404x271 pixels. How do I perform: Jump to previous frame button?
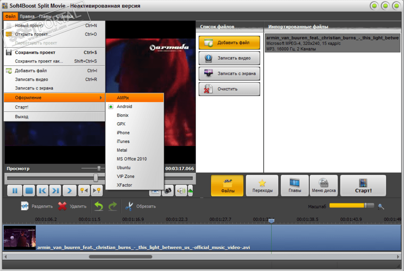pyautogui.click(x=43, y=191)
